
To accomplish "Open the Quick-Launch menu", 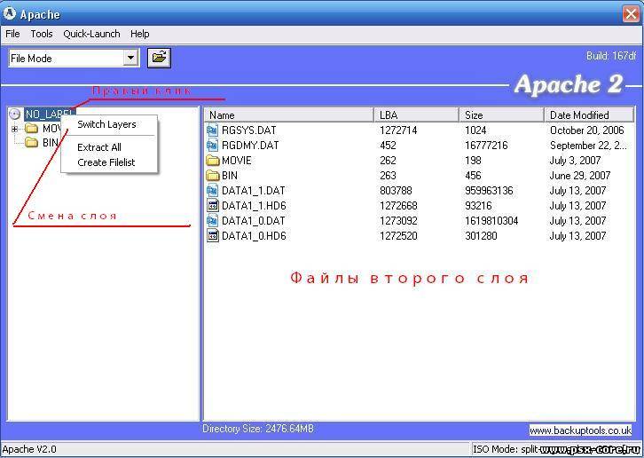I will click(x=91, y=34).
